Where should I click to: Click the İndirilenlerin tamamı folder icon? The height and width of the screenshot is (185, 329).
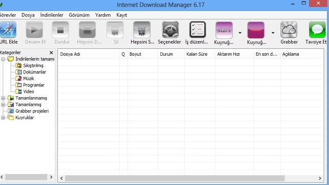coord(11,59)
